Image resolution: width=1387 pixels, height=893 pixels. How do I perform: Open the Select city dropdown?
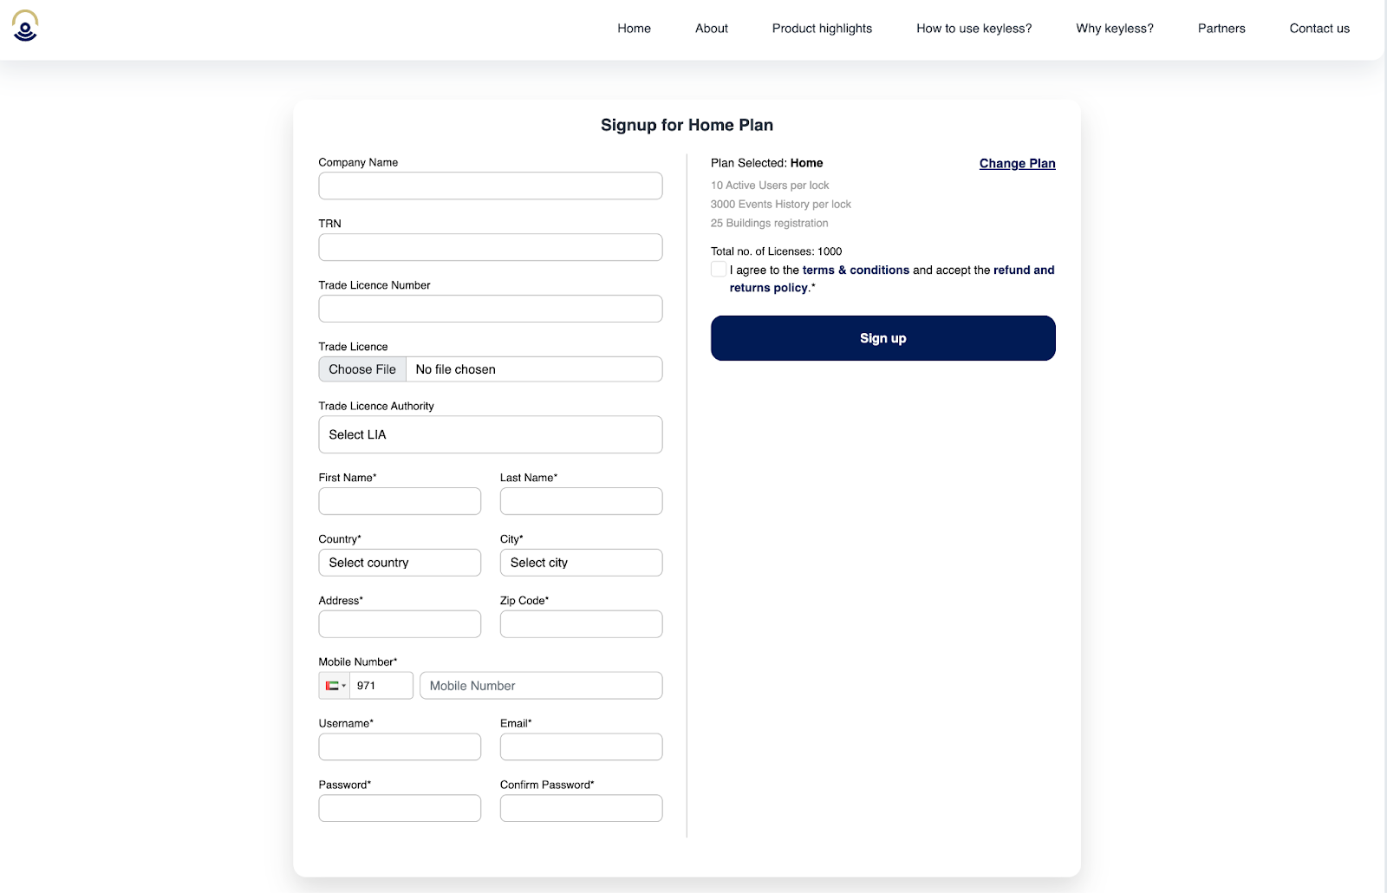582,563
